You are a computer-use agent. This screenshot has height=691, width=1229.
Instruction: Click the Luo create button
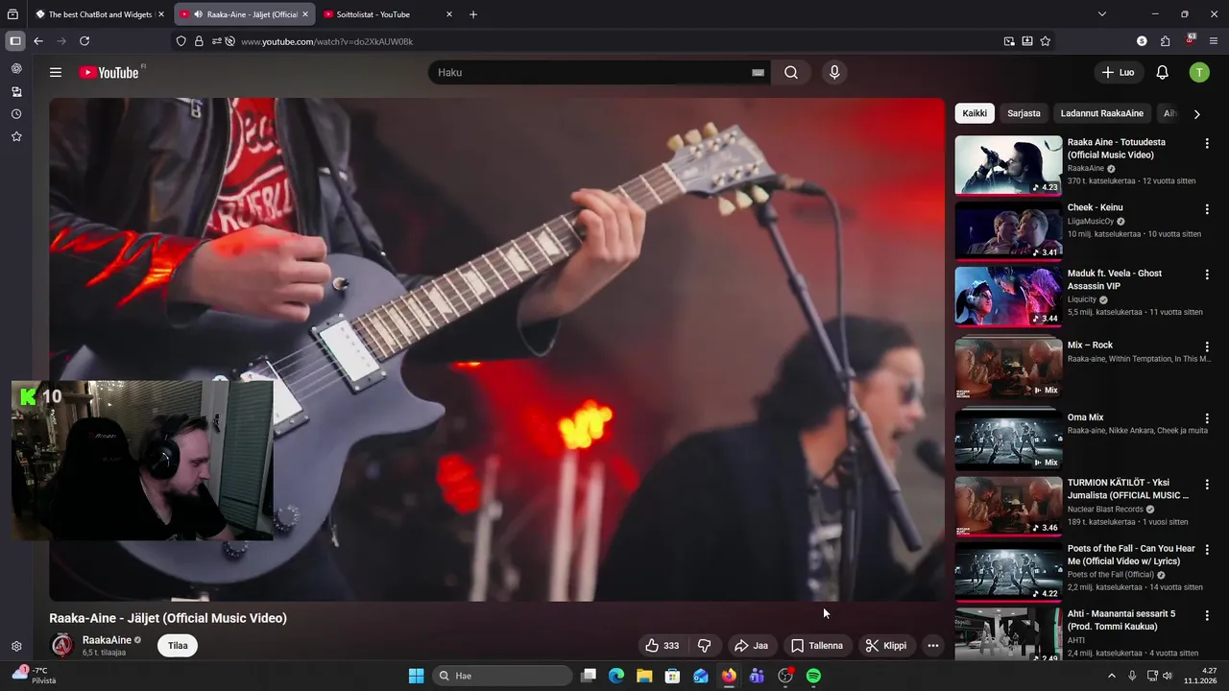point(1118,72)
